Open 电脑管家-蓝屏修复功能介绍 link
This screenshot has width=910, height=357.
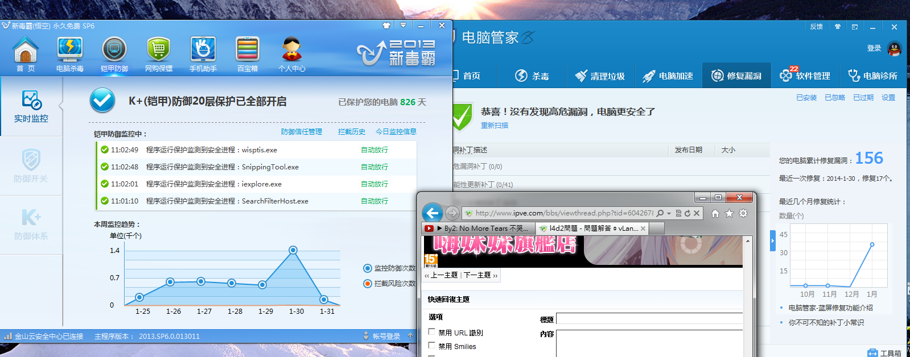[831, 308]
